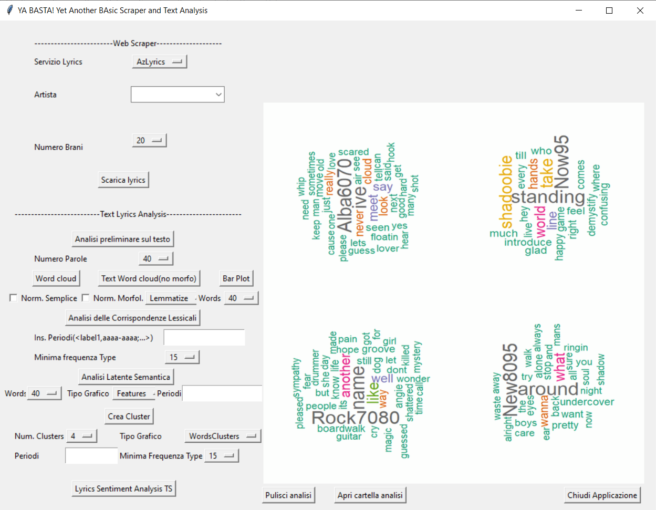Run Lyrics Sentiment Analysis TS
The width and height of the screenshot is (656, 510).
pos(123,488)
